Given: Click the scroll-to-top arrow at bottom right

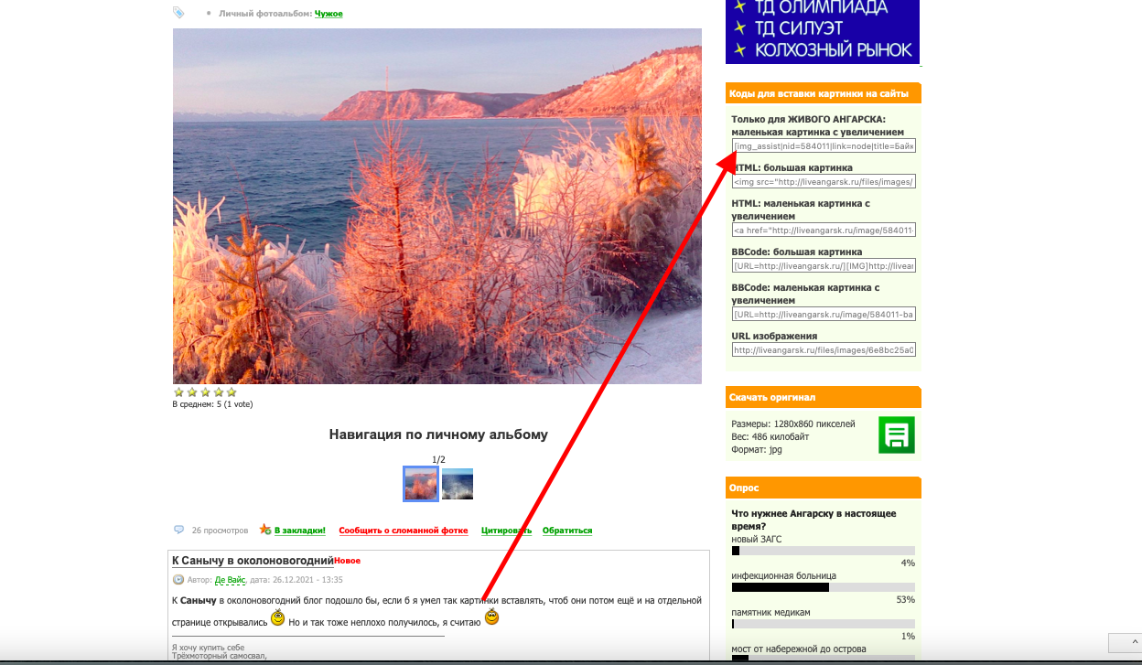Looking at the screenshot, I should [1125, 642].
